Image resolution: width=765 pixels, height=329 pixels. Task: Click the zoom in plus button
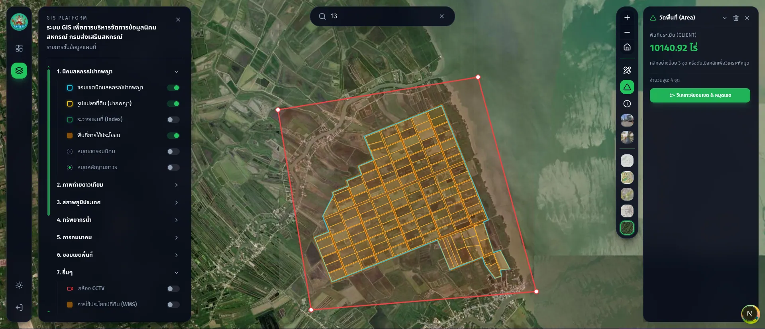click(627, 18)
